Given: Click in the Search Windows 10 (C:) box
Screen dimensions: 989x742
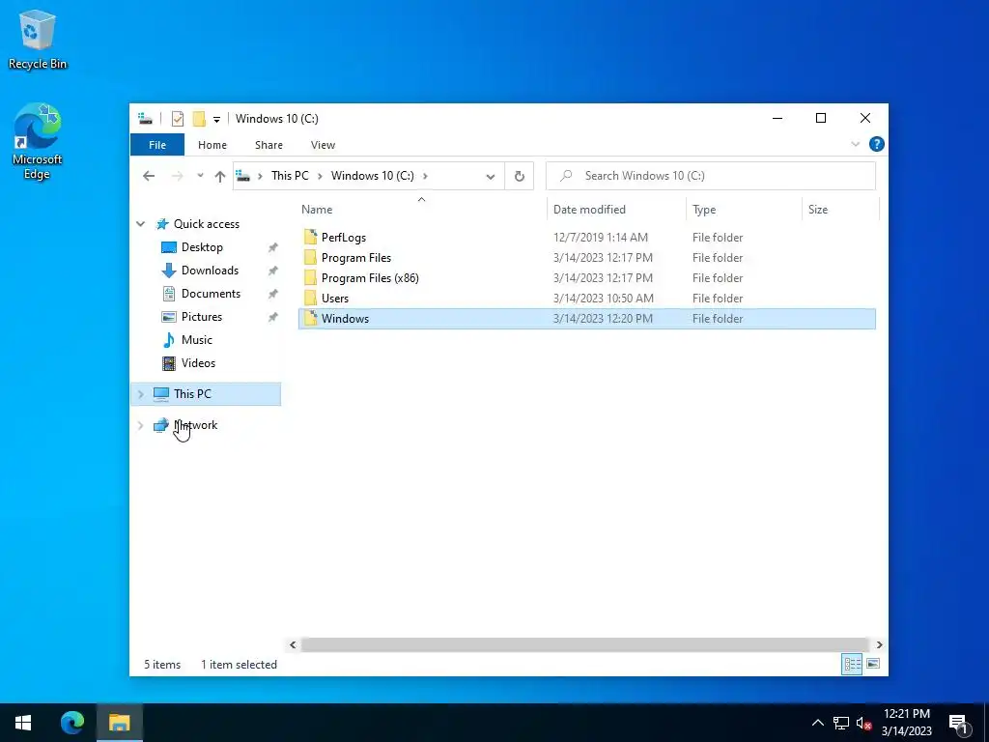Looking at the screenshot, I should point(710,176).
